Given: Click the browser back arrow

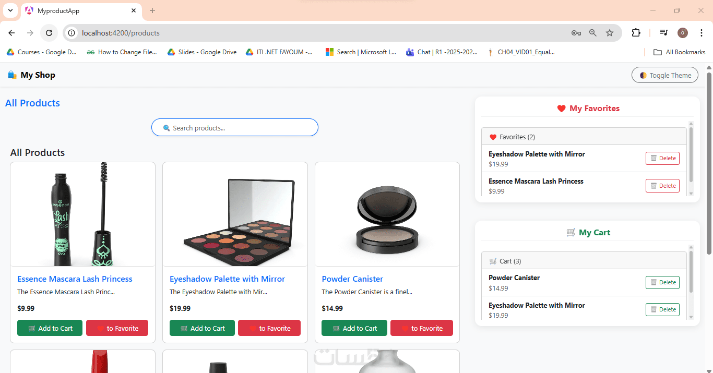Looking at the screenshot, I should [x=11, y=33].
